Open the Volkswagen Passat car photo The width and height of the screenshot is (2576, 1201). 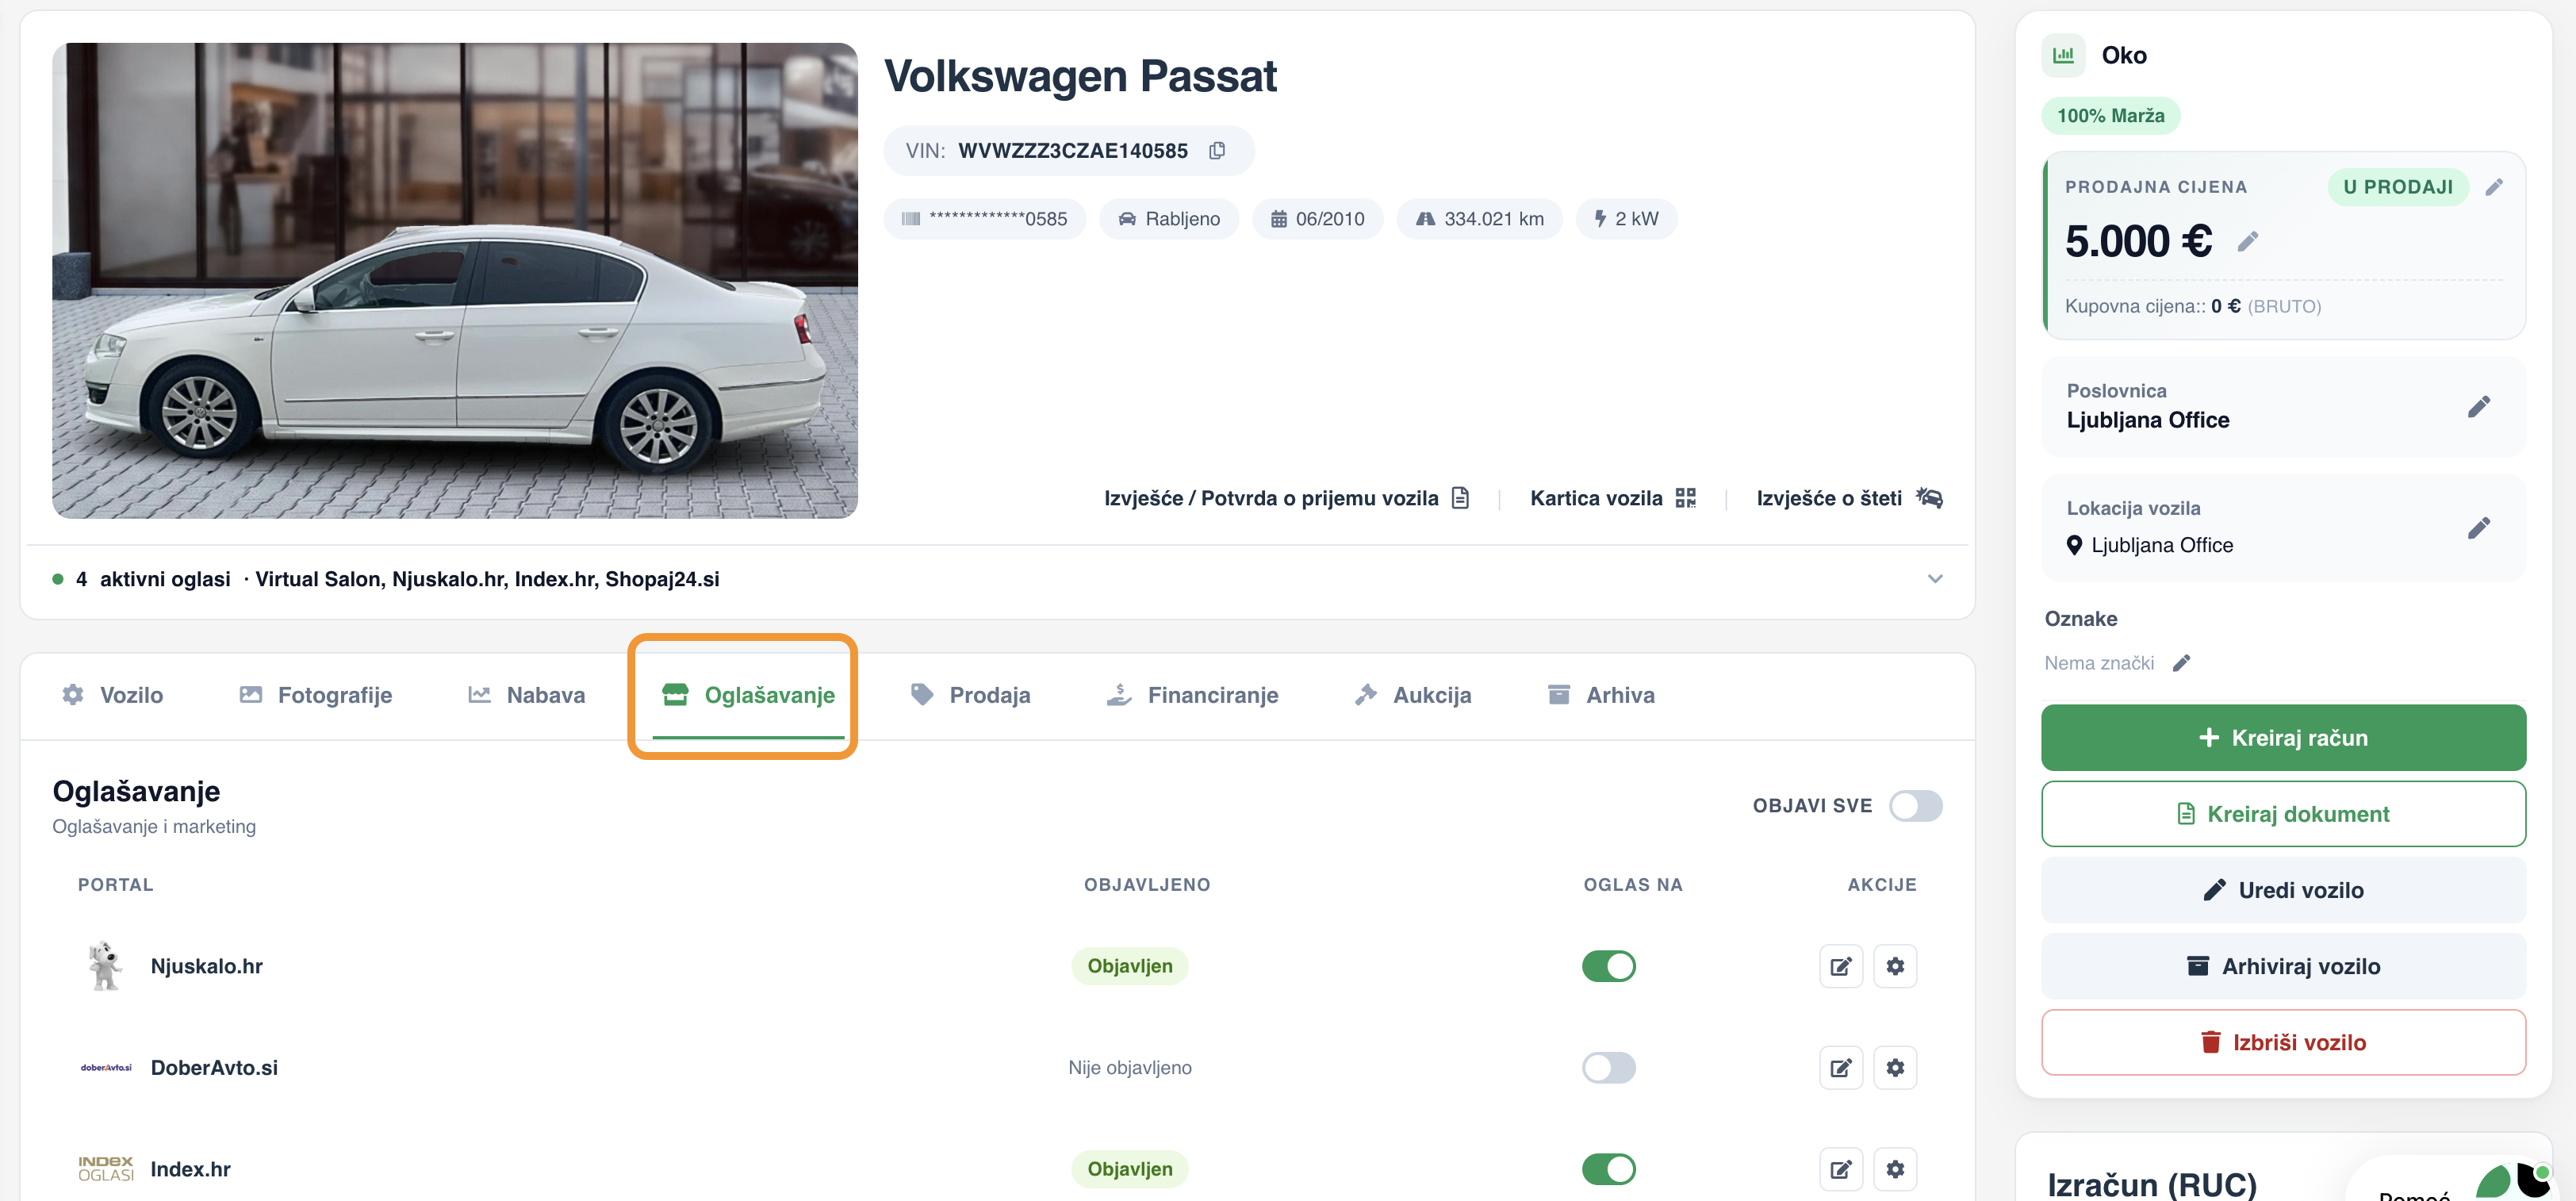pos(455,281)
